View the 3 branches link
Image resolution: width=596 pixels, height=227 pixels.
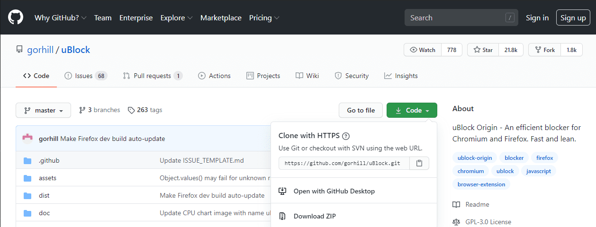99,110
